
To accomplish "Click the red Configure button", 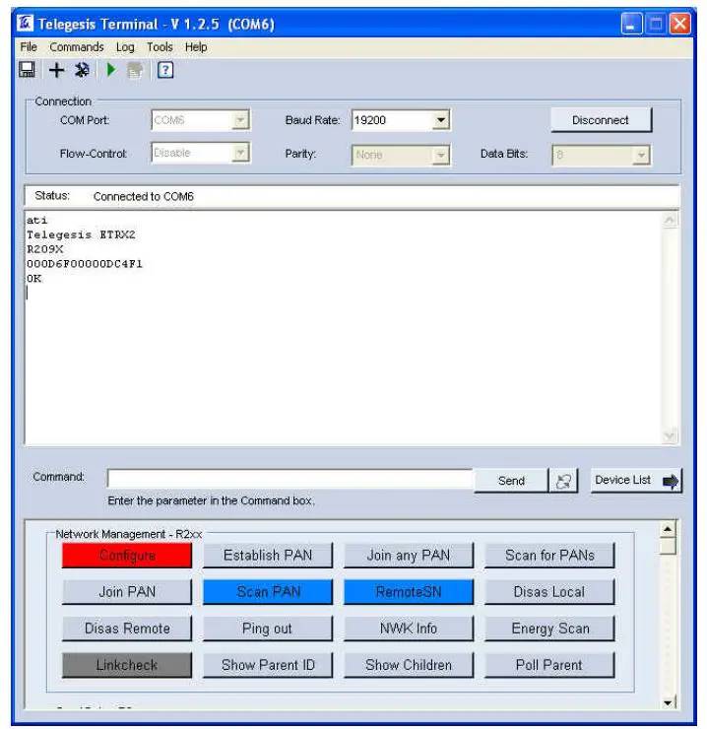I will (x=127, y=555).
